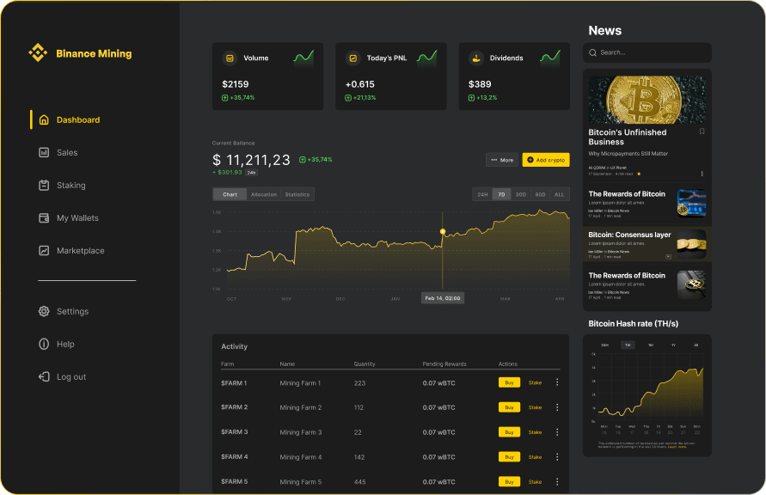Select the 1M hash rate range
The width and height of the screenshot is (766, 495).
pos(651,345)
